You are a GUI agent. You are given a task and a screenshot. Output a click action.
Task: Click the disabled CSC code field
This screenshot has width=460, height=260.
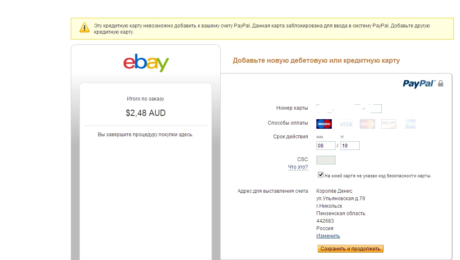tap(326, 160)
